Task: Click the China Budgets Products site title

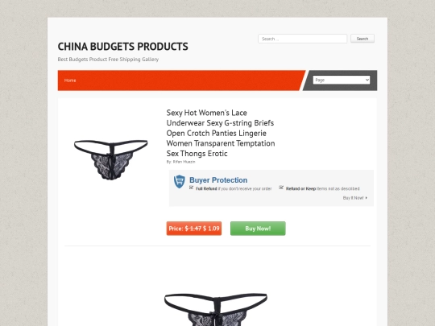Action: 123,47
